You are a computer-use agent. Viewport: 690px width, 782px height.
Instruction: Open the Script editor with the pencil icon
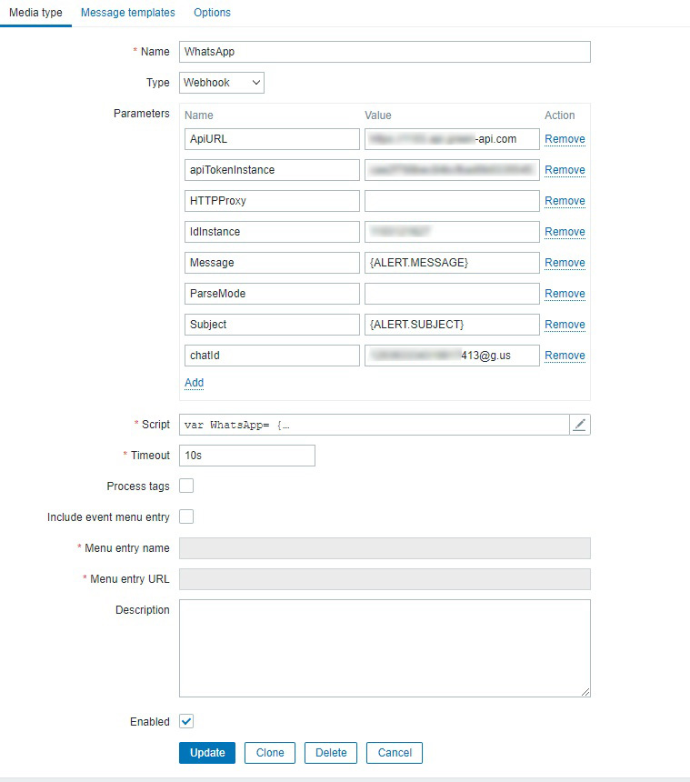pyautogui.click(x=582, y=424)
